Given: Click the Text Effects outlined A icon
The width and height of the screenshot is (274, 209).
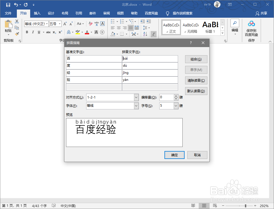Looking at the screenshot, I should coord(69,32).
